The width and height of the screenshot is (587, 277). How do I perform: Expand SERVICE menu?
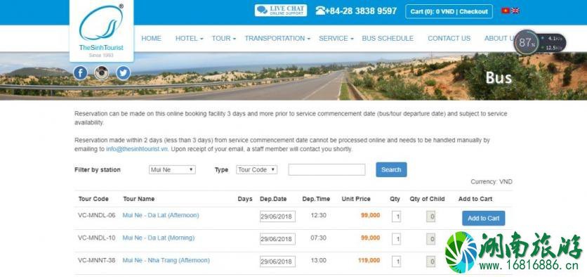(336, 38)
